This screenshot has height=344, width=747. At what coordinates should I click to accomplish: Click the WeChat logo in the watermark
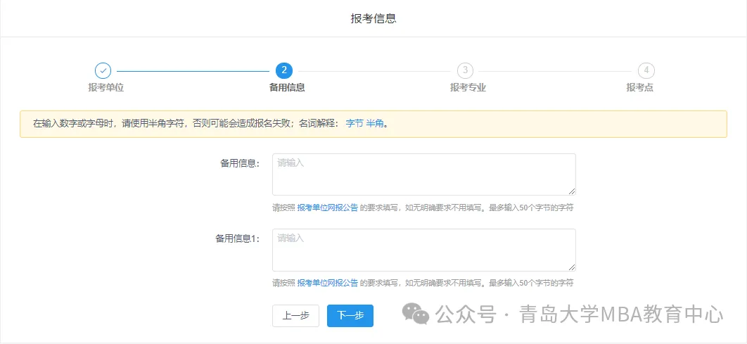(x=420, y=314)
